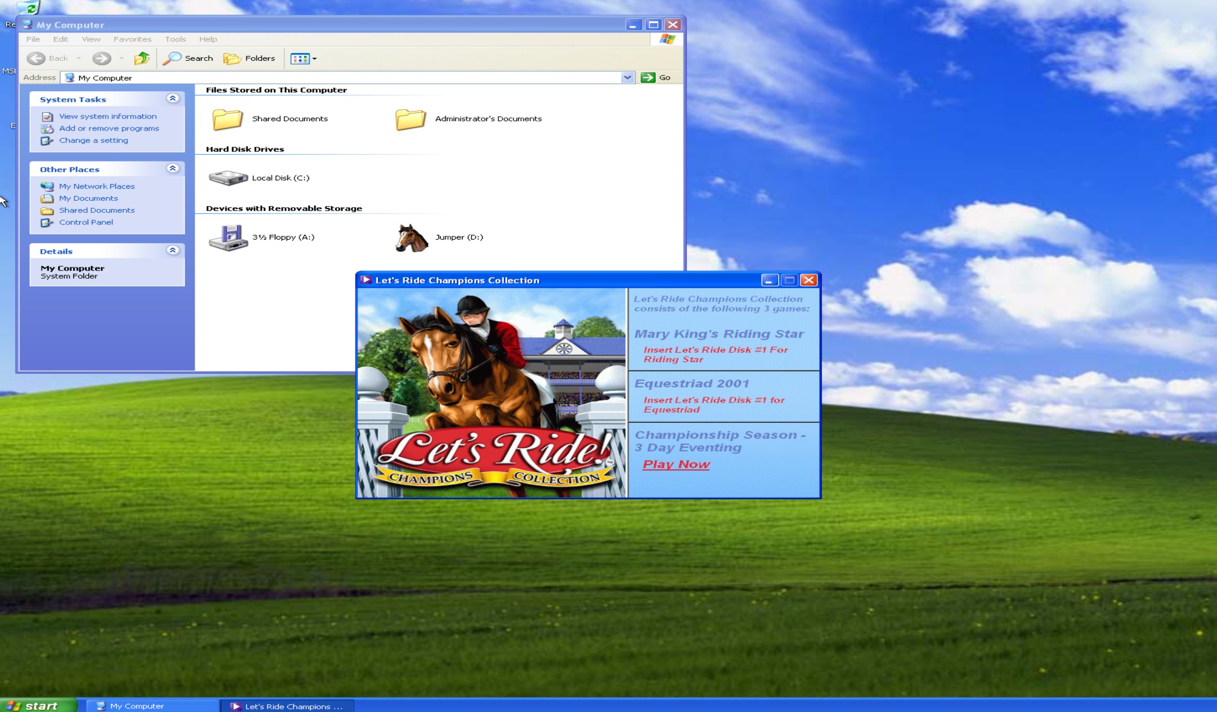1217x712 pixels.
Task: Click Mary King's Riding Star heading
Action: 719,334
